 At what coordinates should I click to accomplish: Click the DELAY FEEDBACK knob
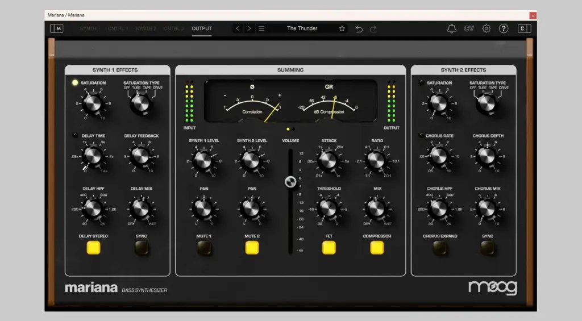click(141, 156)
